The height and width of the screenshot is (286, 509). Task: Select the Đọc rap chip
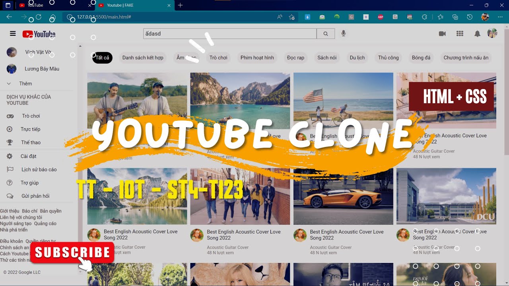[295, 58]
